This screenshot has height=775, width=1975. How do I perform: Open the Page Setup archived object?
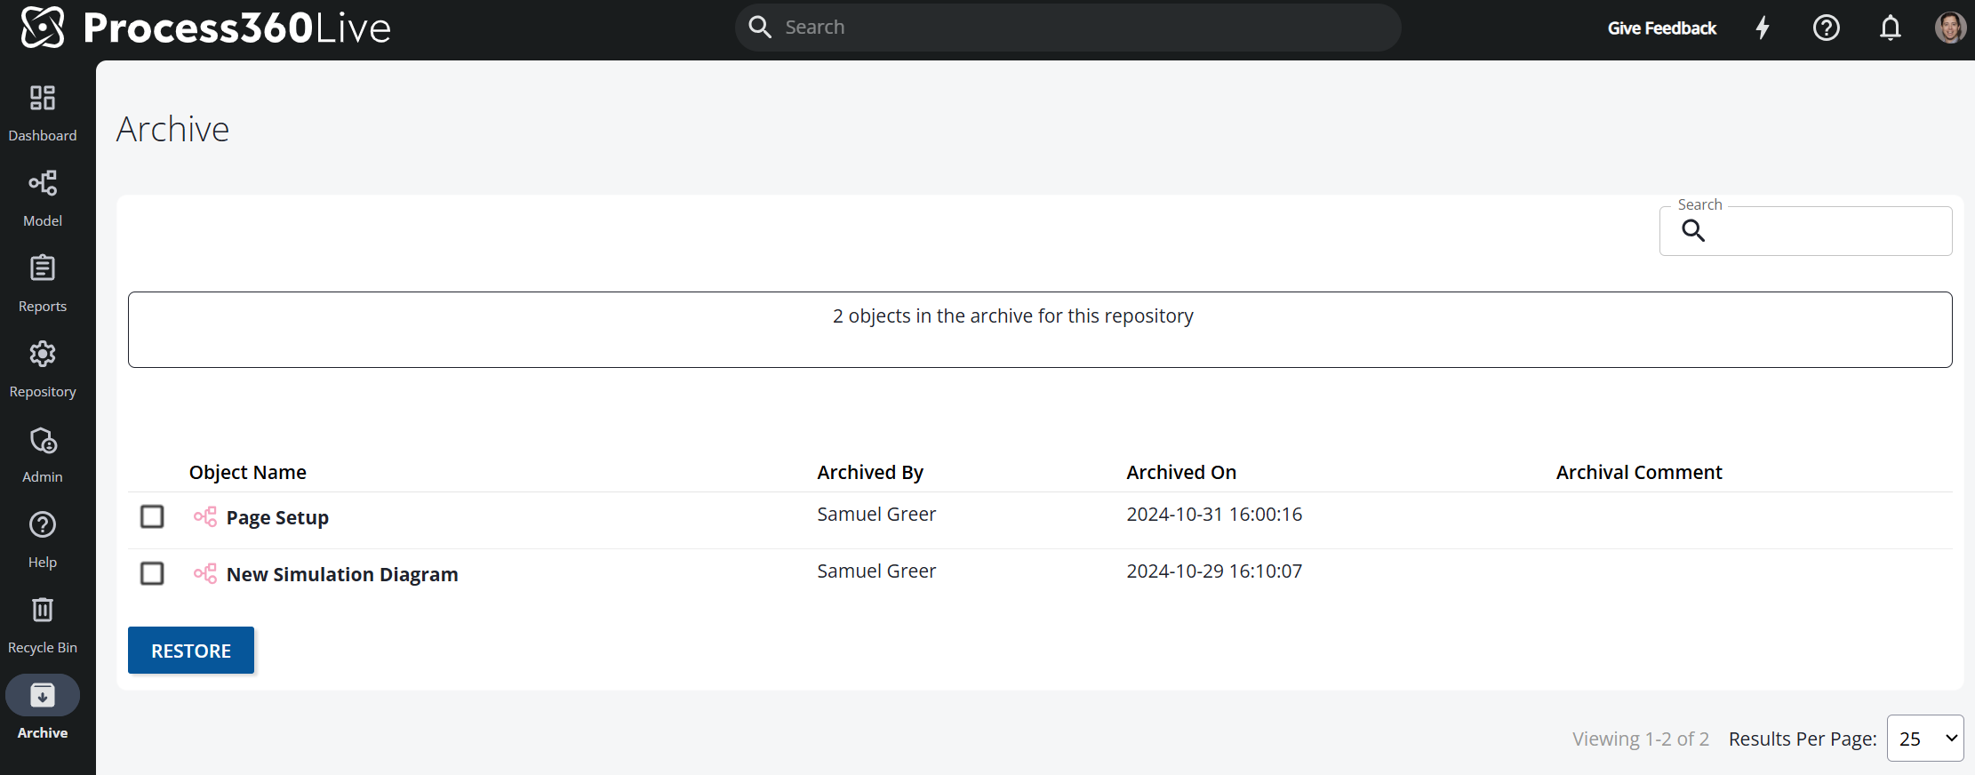click(277, 517)
